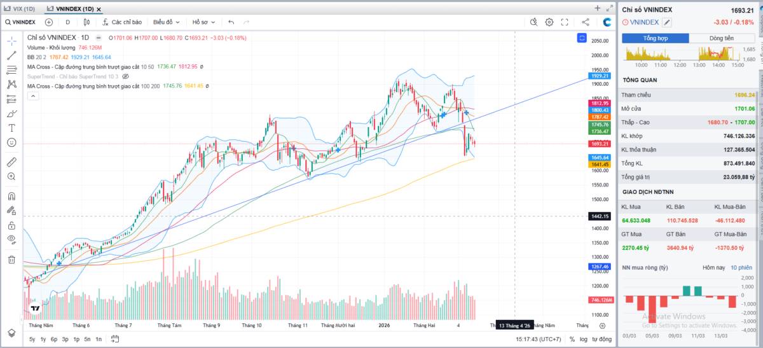Select the 5y time range
763x348 pixels.
(32, 340)
